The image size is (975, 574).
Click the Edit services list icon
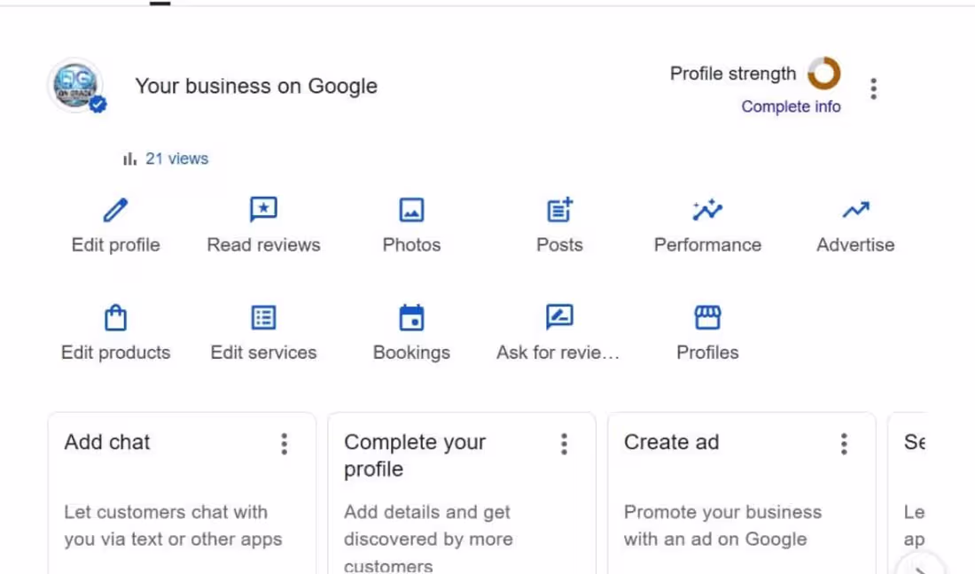click(263, 317)
